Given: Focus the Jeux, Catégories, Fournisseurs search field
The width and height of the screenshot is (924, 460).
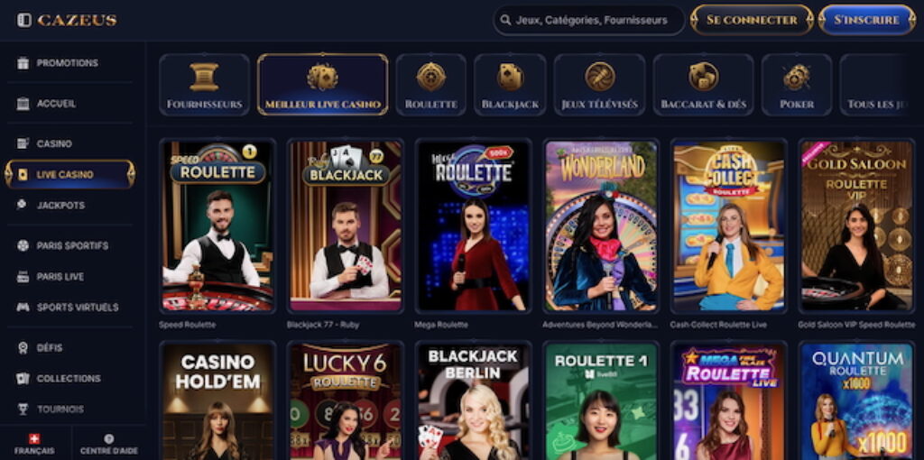Looking at the screenshot, I should pos(589,20).
